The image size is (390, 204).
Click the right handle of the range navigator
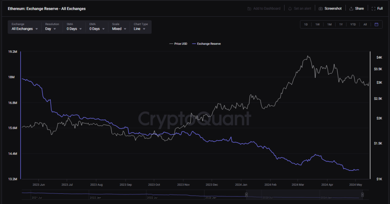(362, 195)
